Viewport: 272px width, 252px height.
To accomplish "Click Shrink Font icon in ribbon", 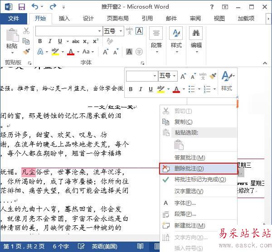I will tap(116, 52).
